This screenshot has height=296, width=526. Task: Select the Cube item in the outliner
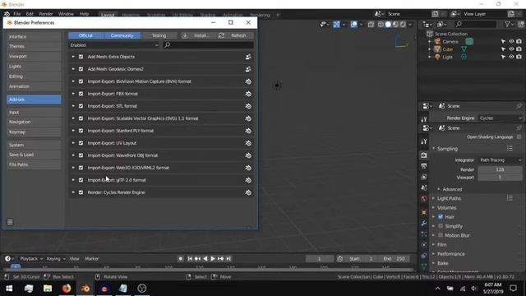pos(447,49)
